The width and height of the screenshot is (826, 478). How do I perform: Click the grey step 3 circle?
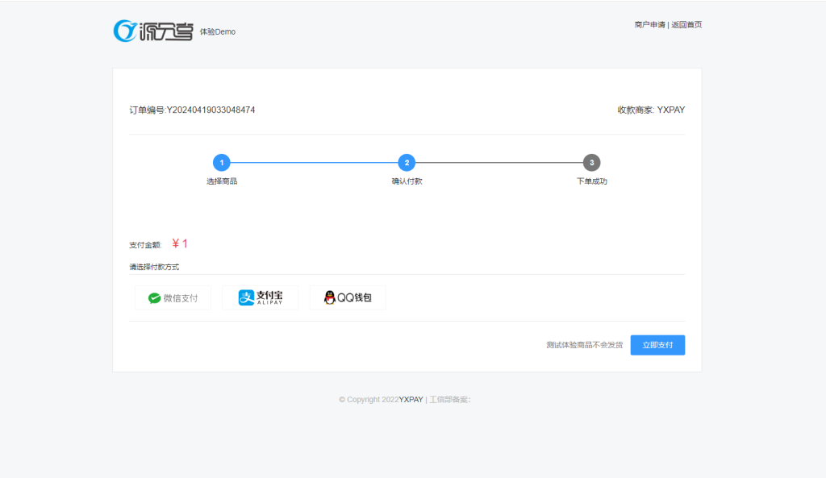[591, 163]
